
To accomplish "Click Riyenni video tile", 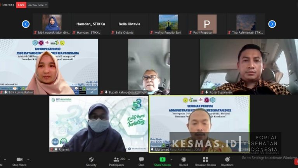I will [99, 124].
